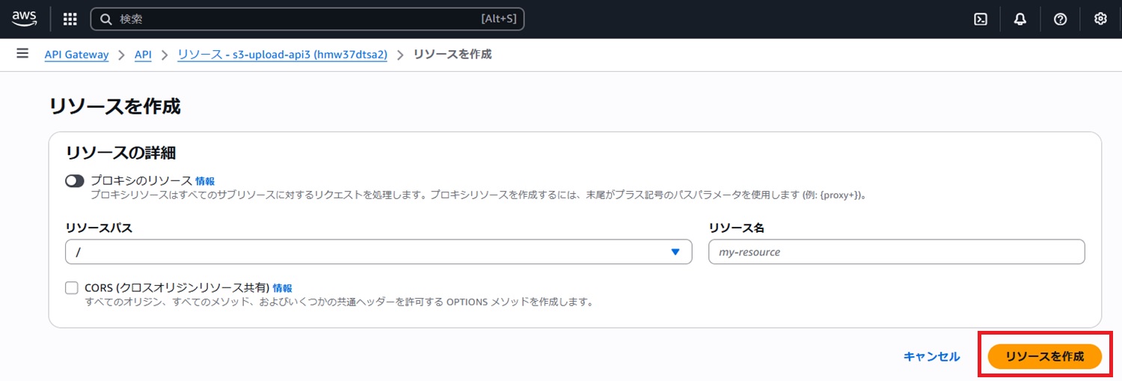1122x381 pixels.
Task: Open the settings gear icon
Action: click(1100, 19)
